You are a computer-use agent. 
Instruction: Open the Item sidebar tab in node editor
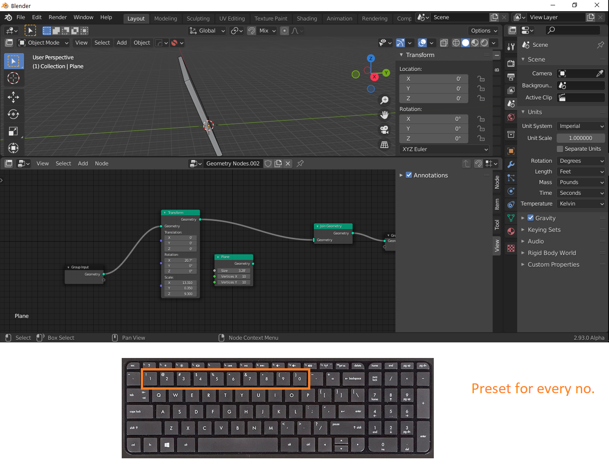pos(497,204)
